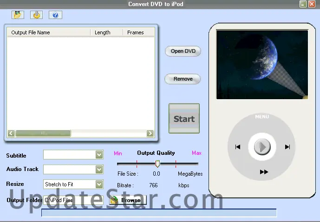Click the iPod previous track button
Viewport: 320px width, 222px height.
pyautogui.click(x=238, y=147)
